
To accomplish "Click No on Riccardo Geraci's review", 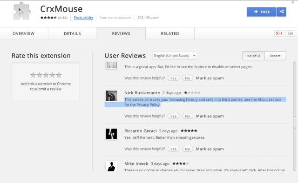I will click(188, 149).
